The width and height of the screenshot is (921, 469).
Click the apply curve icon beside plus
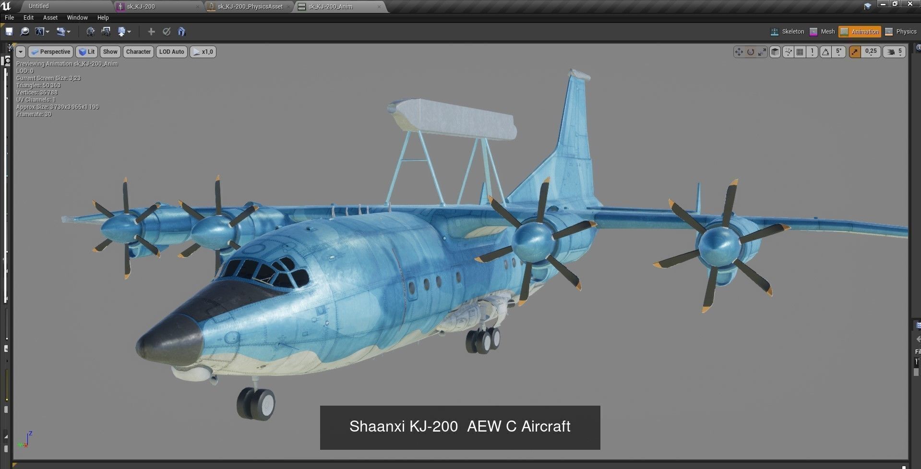click(167, 32)
